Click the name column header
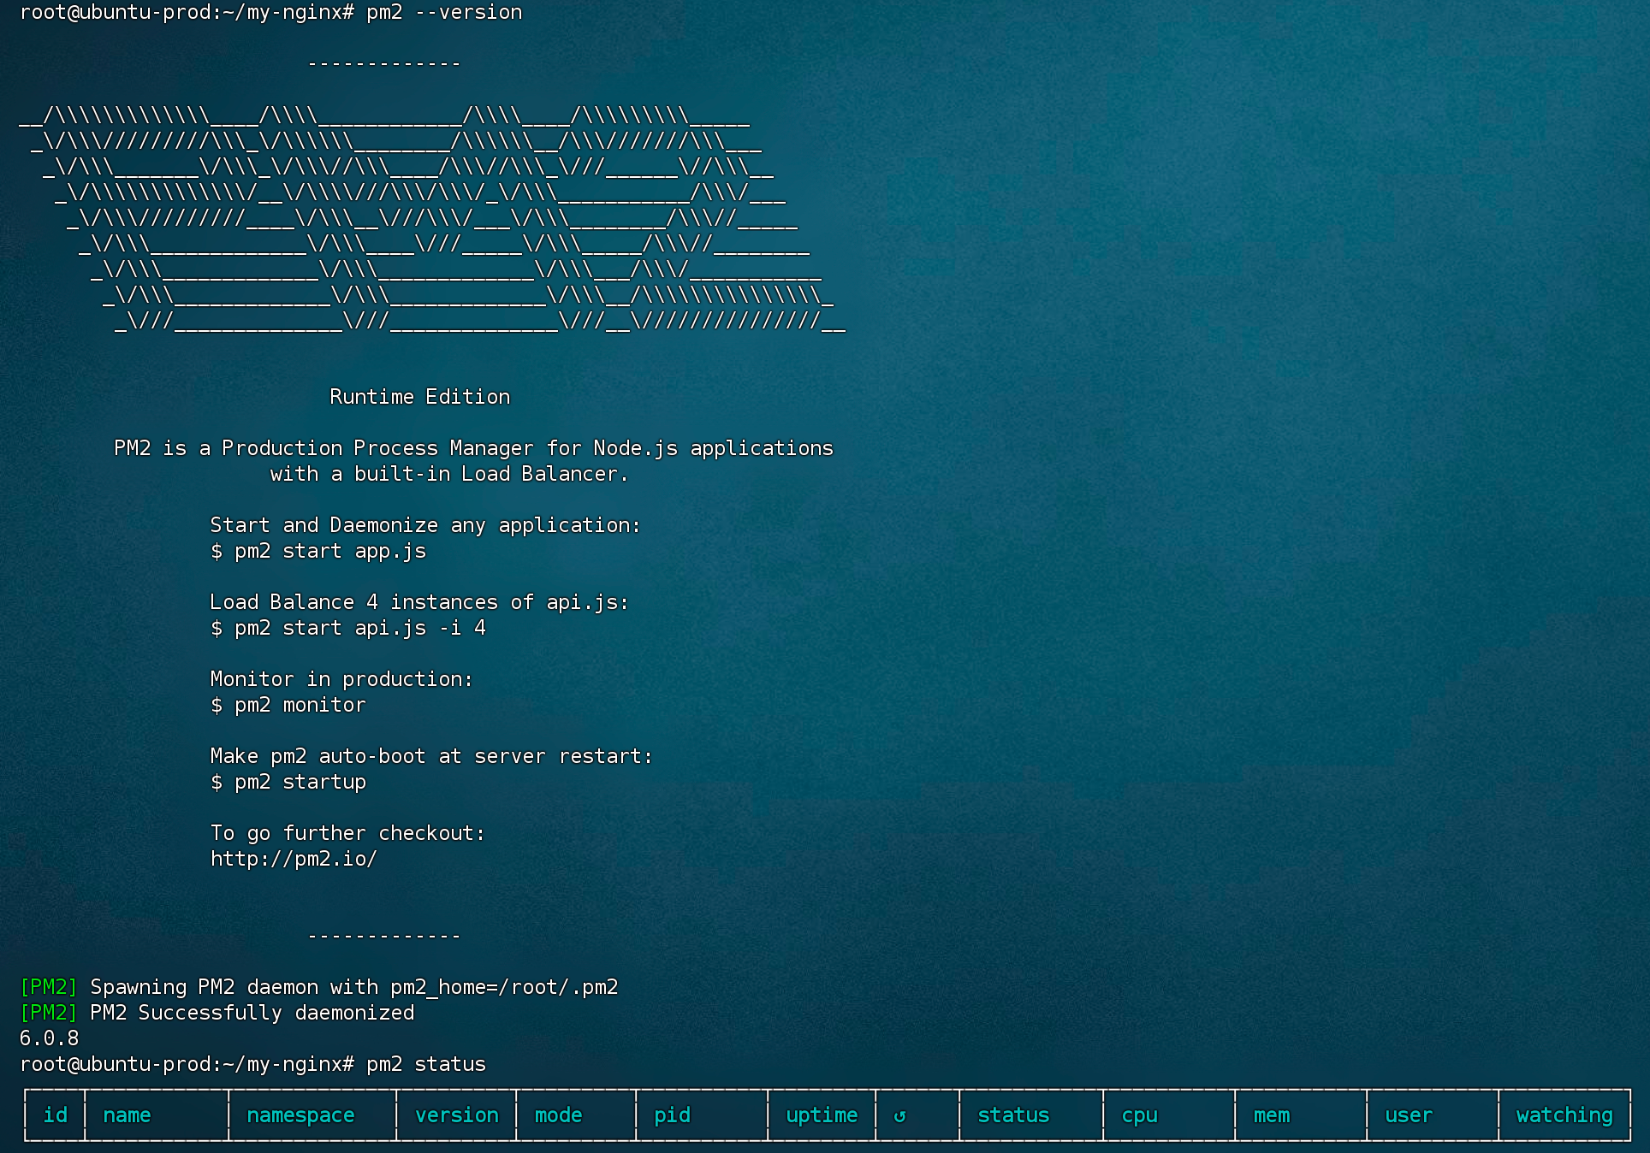This screenshot has width=1650, height=1153. coord(127,1115)
